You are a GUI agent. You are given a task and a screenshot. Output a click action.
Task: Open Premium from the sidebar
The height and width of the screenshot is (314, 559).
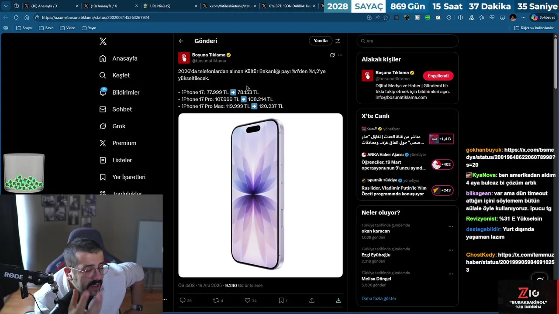117,143
